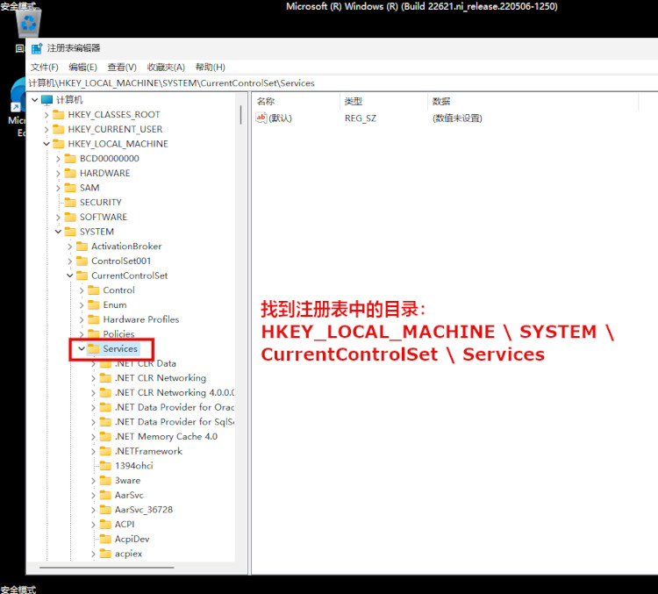Click HKEY_LOCAL_MACHINE folder icon

58,144
